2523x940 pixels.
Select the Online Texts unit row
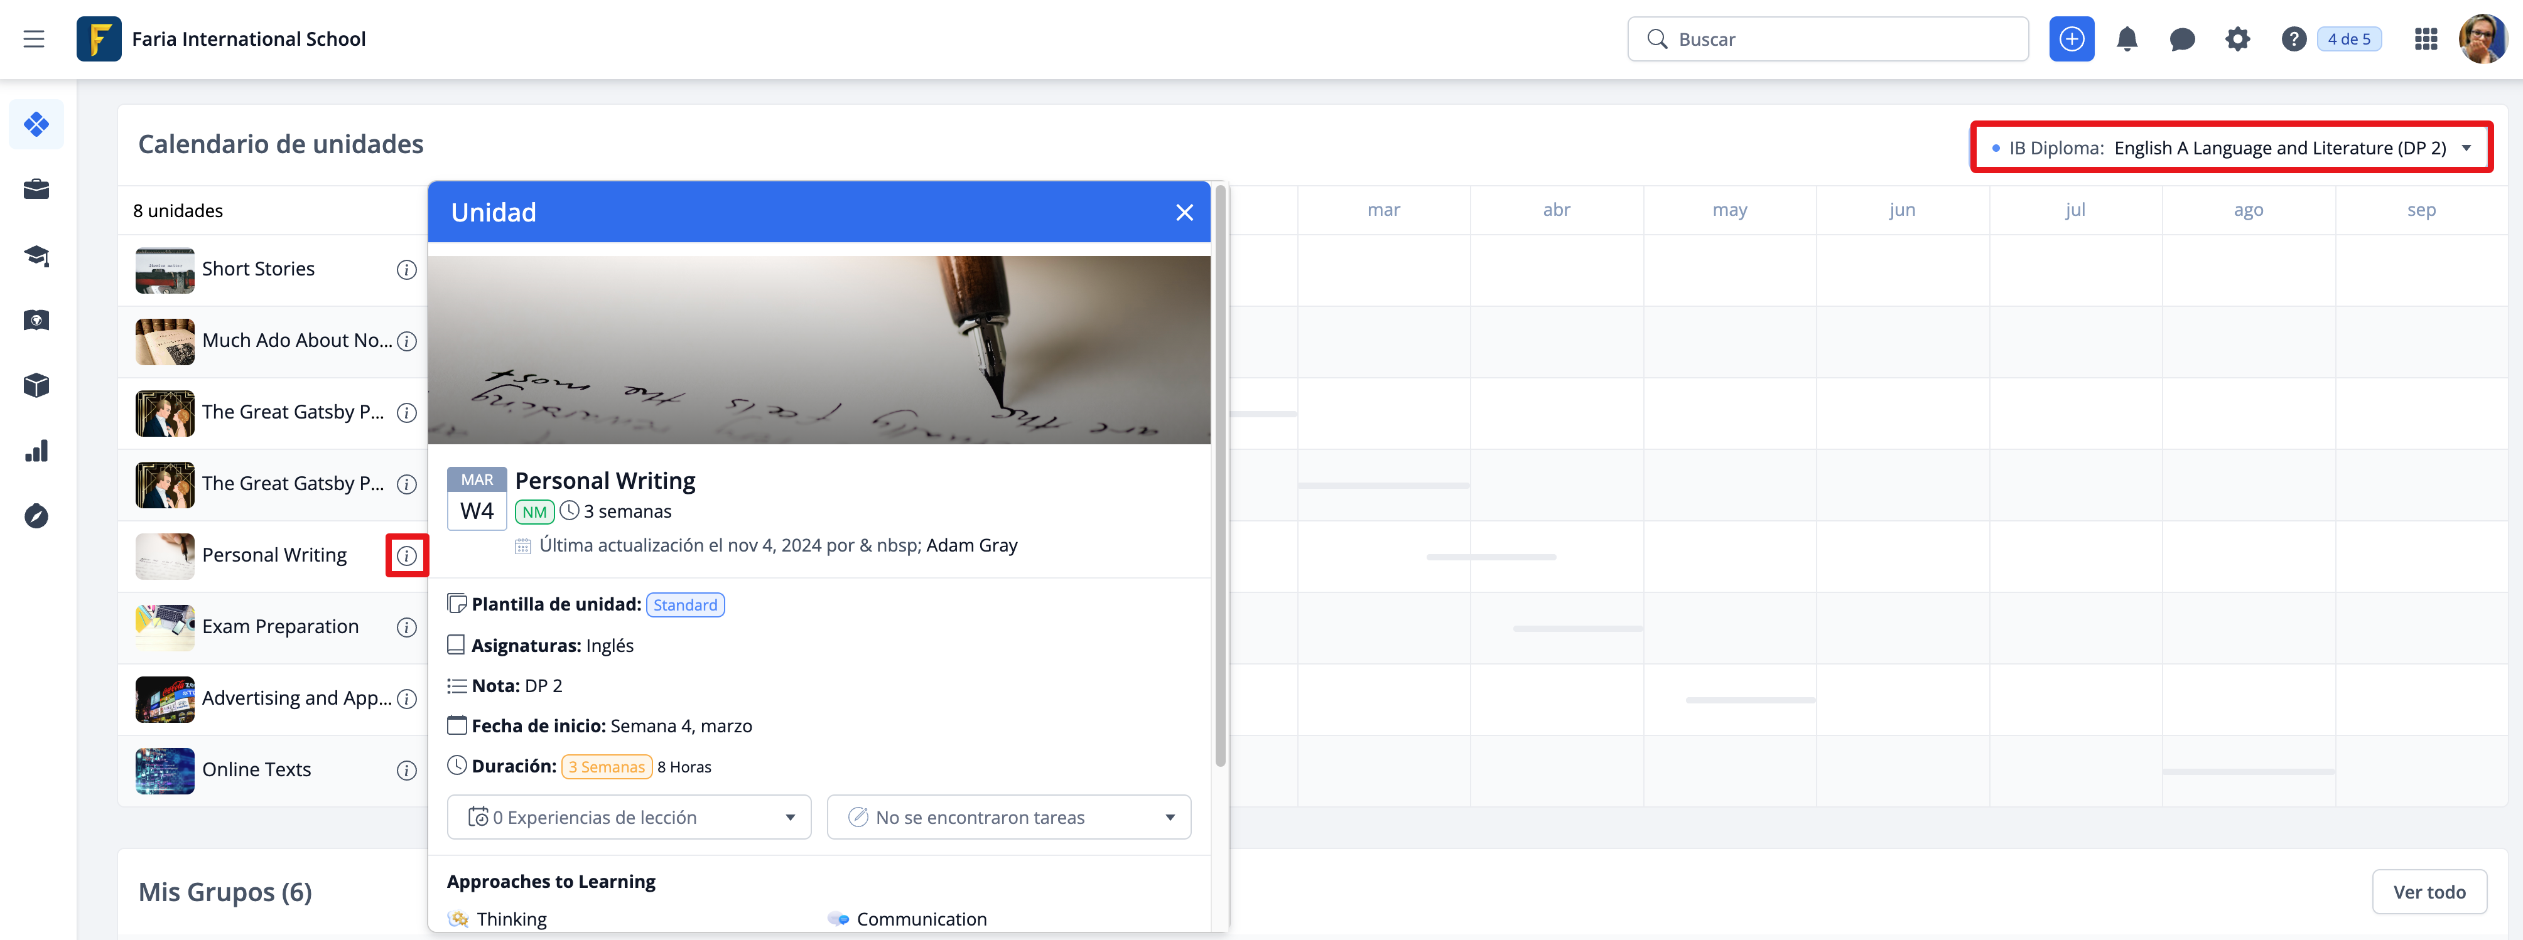coord(257,769)
